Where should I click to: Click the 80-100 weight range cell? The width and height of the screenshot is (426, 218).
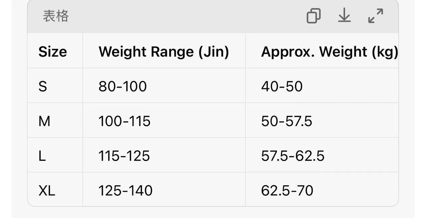coord(122,86)
